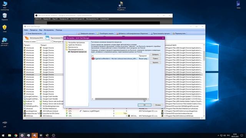Toggle the Мониторинг checkbox next to filter
The height and width of the screenshot is (138, 246).
tap(52, 42)
